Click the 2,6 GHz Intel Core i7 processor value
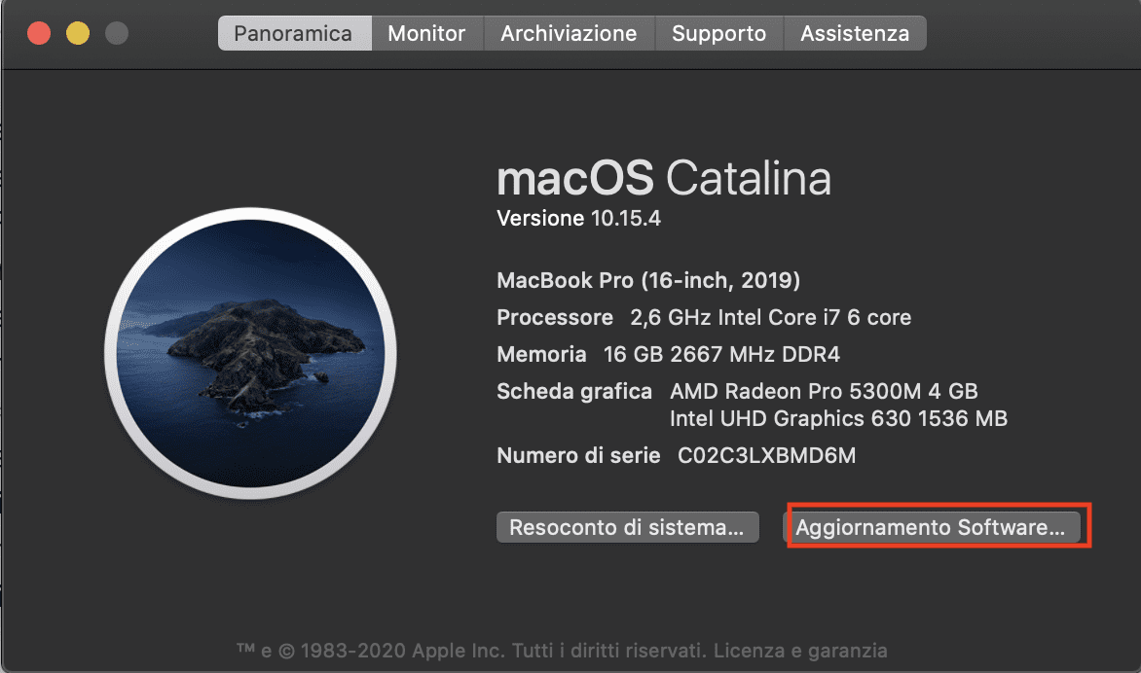 click(x=771, y=318)
